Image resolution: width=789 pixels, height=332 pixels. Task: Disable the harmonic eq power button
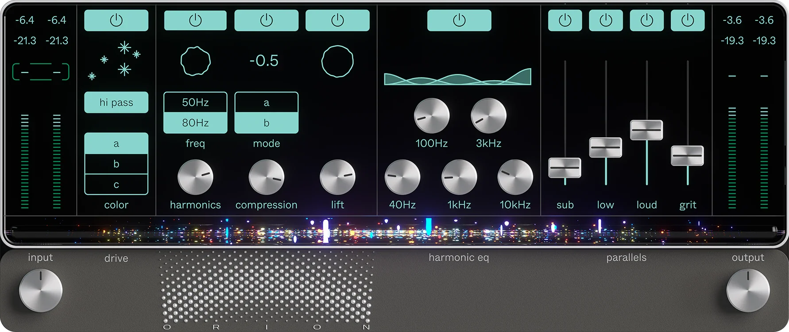[459, 20]
